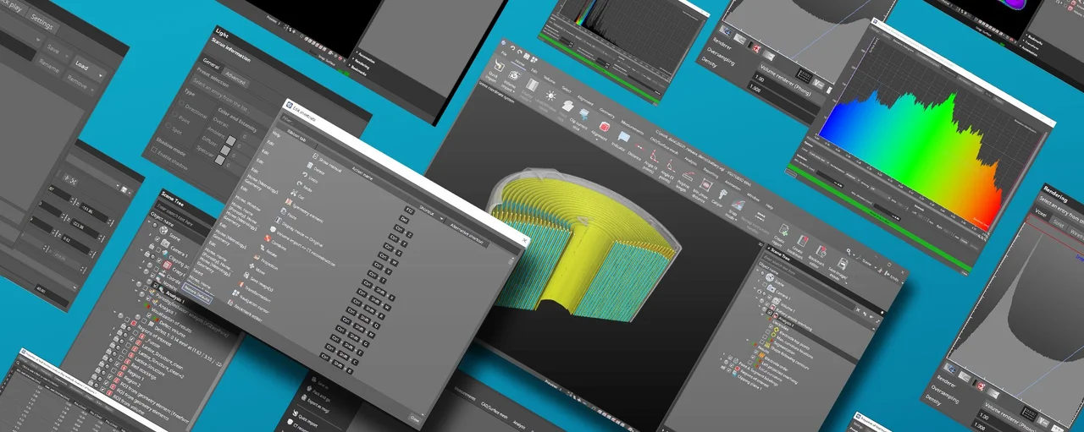Click the Remove button
The image size is (1084, 432).
point(80,82)
